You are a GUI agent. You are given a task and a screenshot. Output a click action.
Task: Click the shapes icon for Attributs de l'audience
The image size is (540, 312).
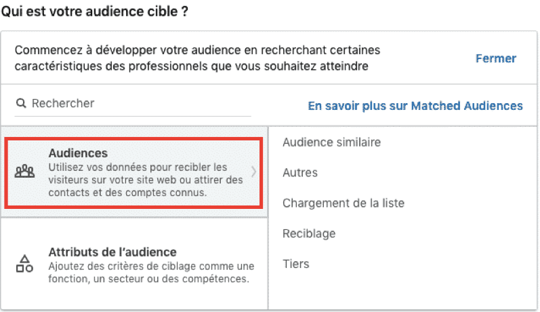coord(24,264)
